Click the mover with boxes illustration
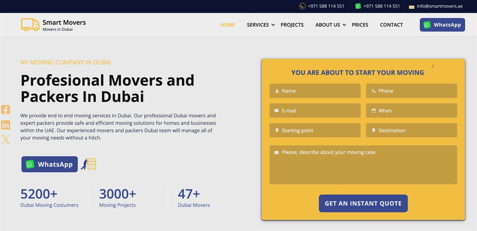477x231 pixels. pyautogui.click(x=89, y=164)
